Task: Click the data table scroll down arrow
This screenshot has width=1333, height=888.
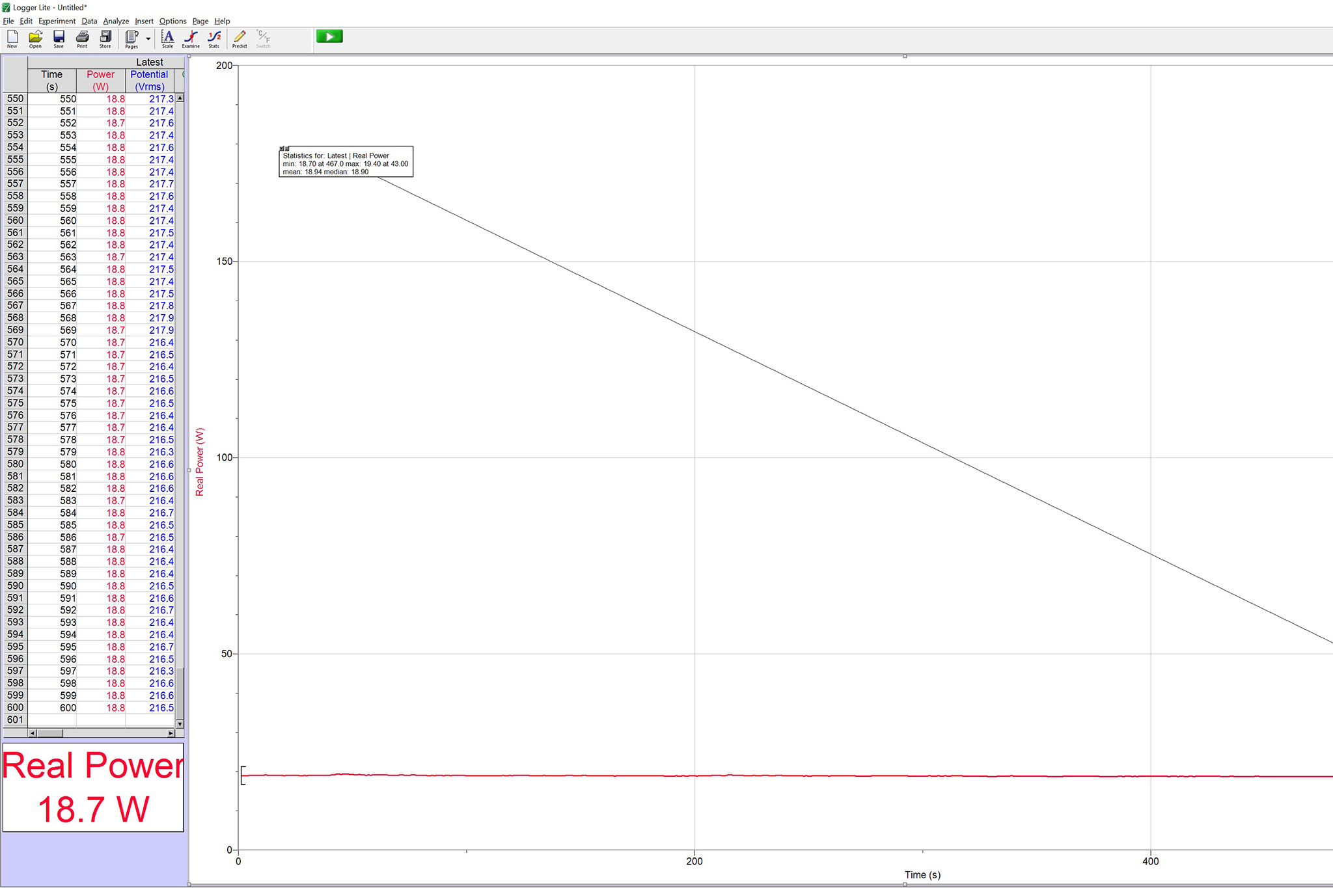Action: (x=180, y=723)
